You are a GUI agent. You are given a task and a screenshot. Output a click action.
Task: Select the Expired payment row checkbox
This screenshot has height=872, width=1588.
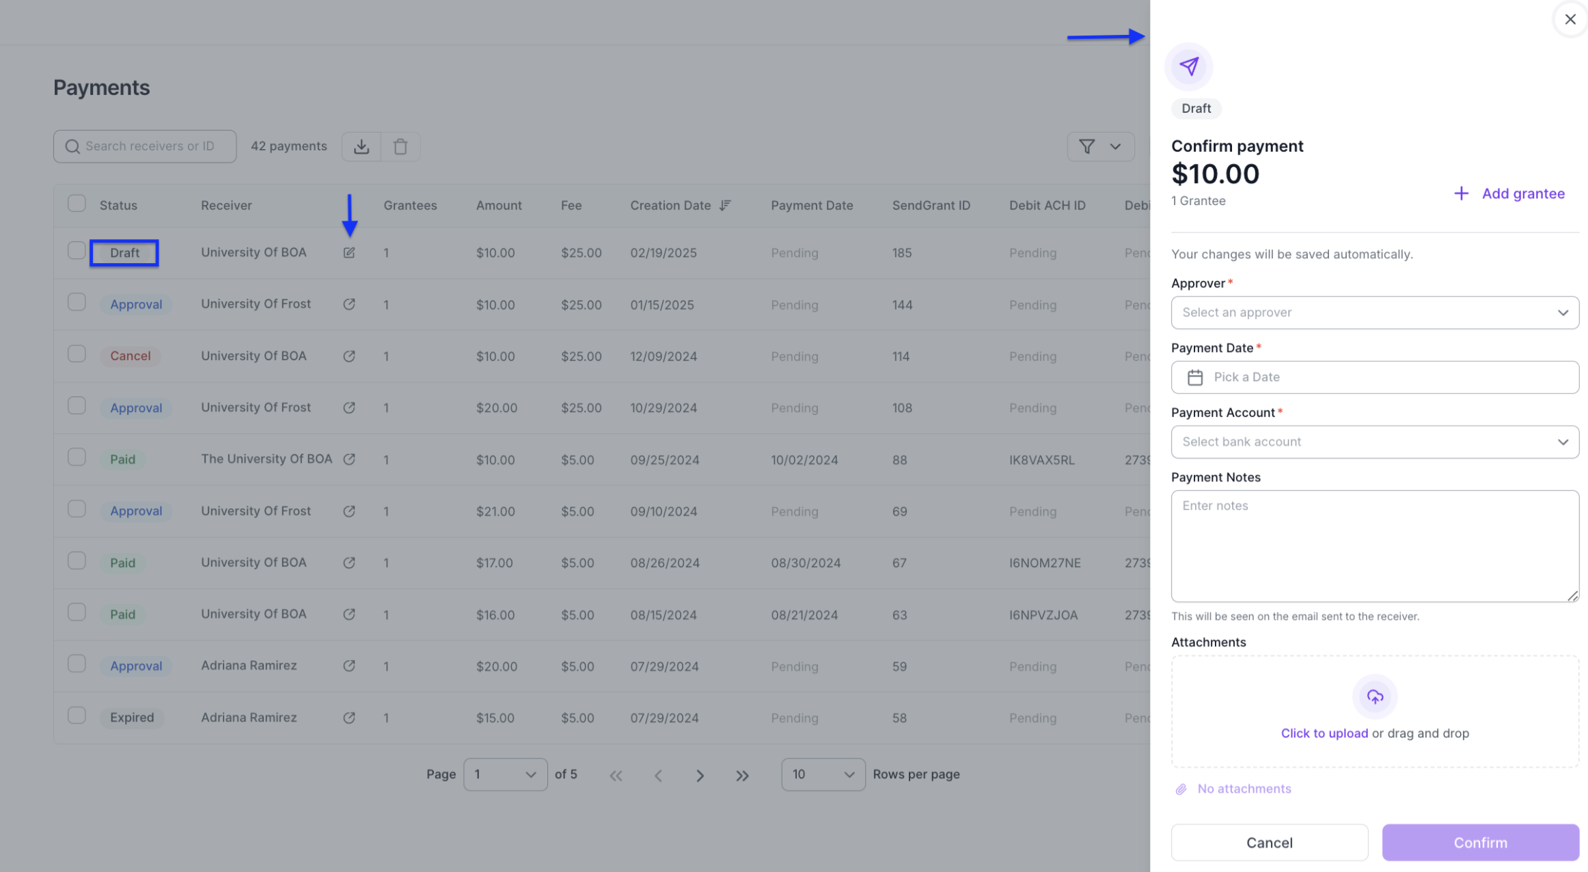point(77,716)
